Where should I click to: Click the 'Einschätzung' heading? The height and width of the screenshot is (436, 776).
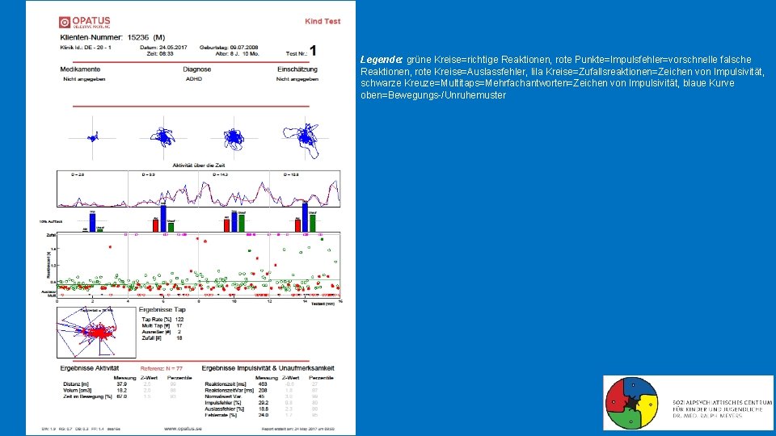297,69
